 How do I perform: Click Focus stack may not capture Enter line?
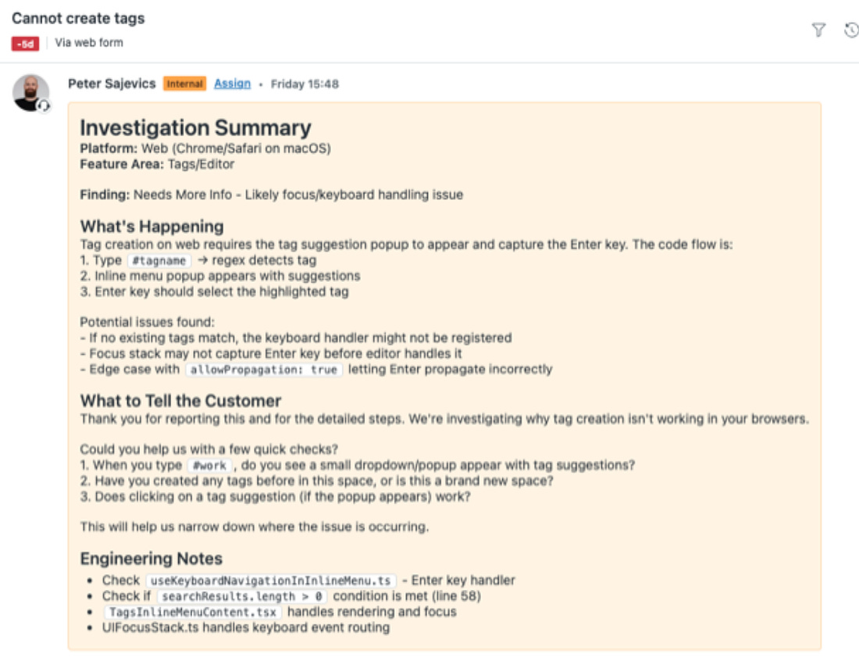coord(271,353)
